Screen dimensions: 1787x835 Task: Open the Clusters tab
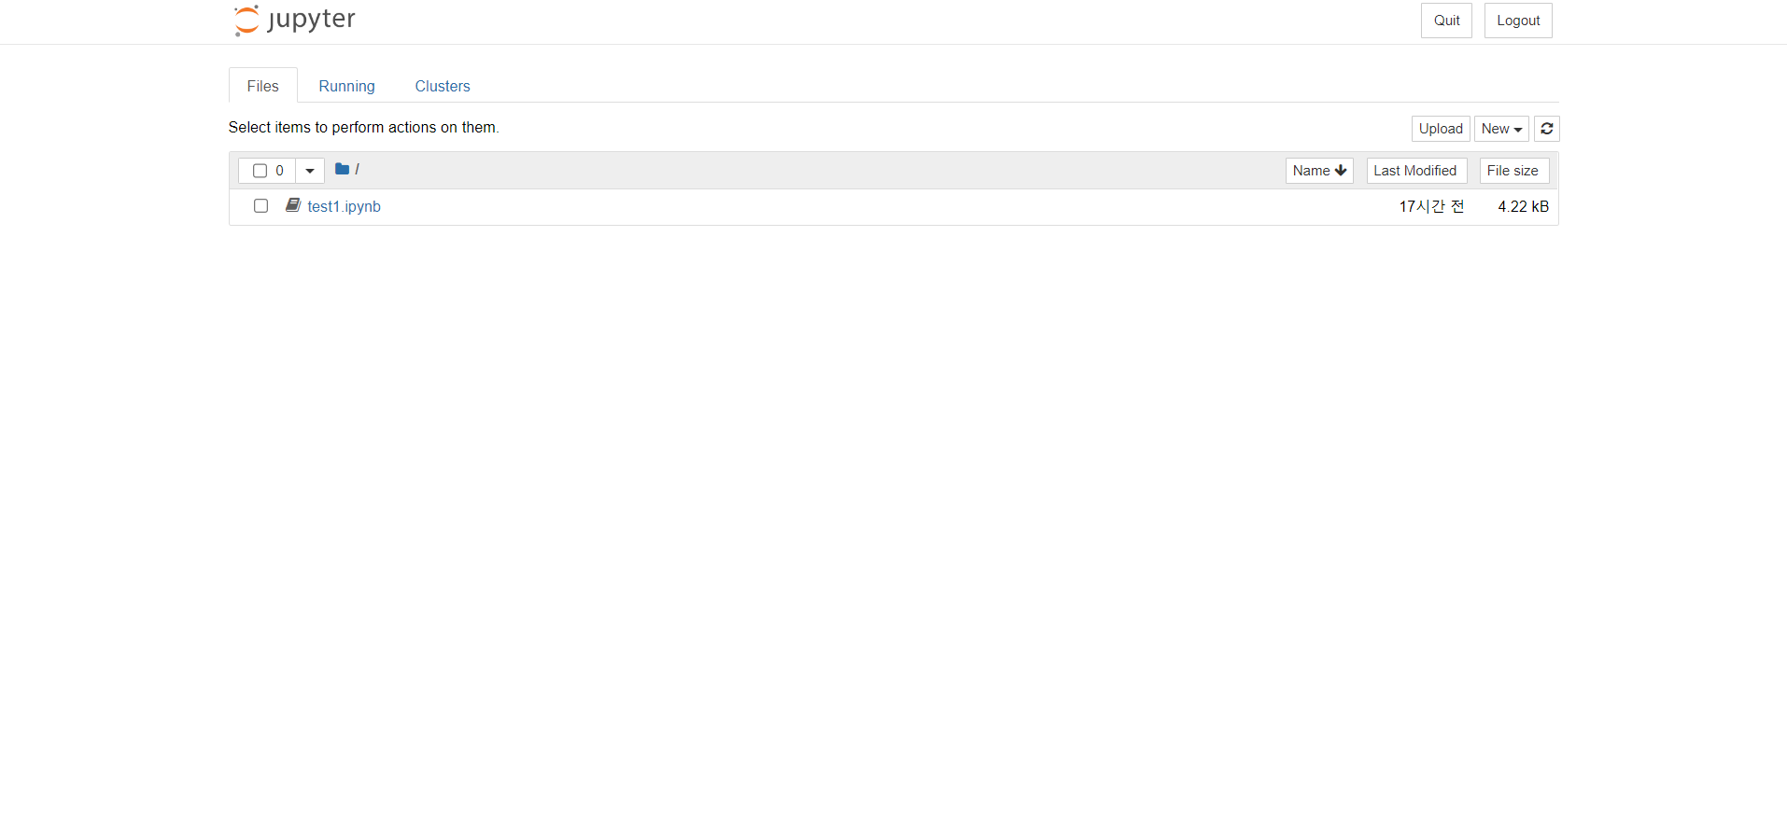[443, 86]
